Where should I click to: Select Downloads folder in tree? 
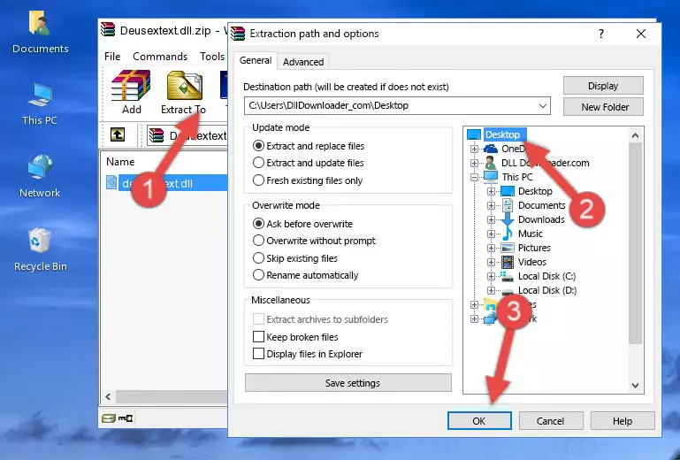click(541, 219)
